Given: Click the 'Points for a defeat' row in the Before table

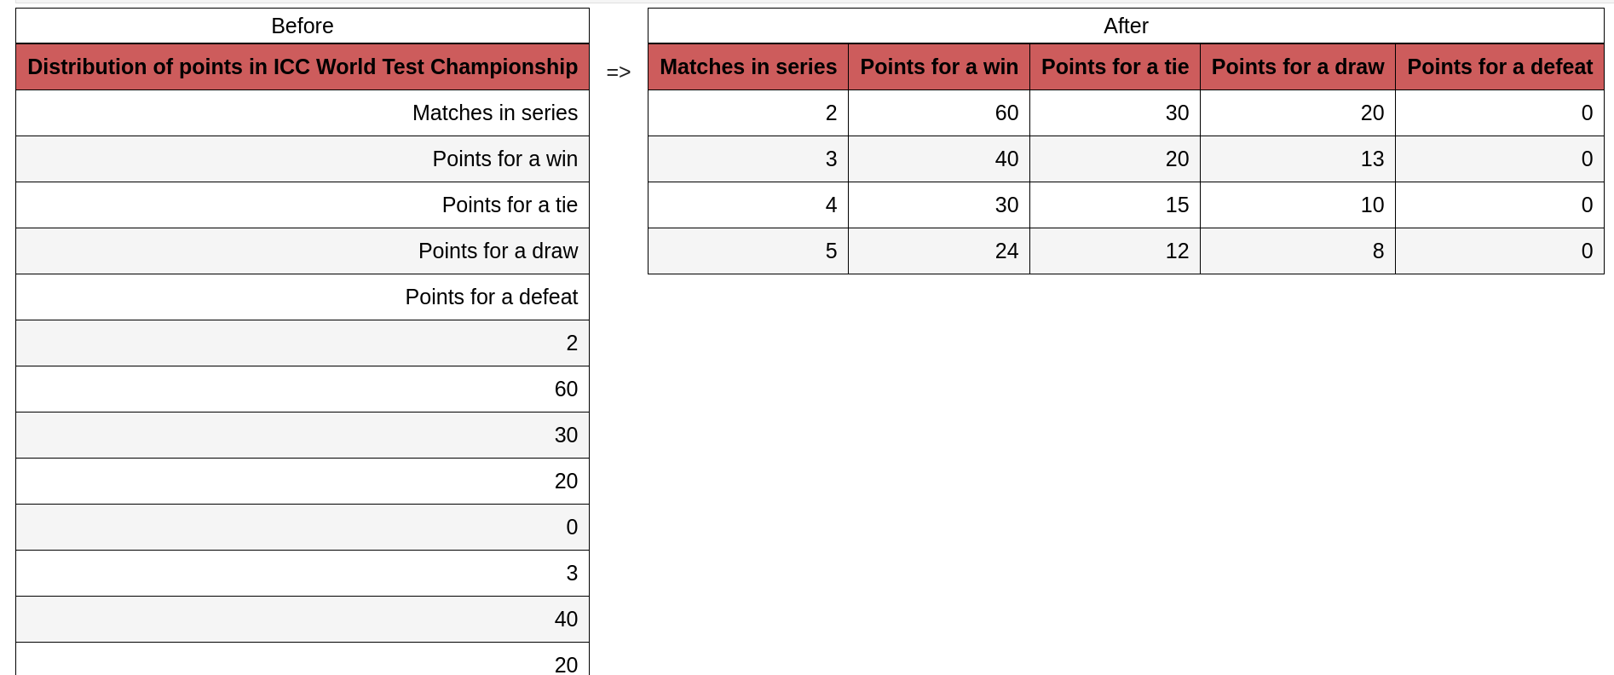Looking at the screenshot, I should 303,297.
